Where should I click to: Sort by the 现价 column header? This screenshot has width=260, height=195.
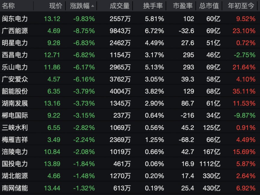tap(56, 6)
